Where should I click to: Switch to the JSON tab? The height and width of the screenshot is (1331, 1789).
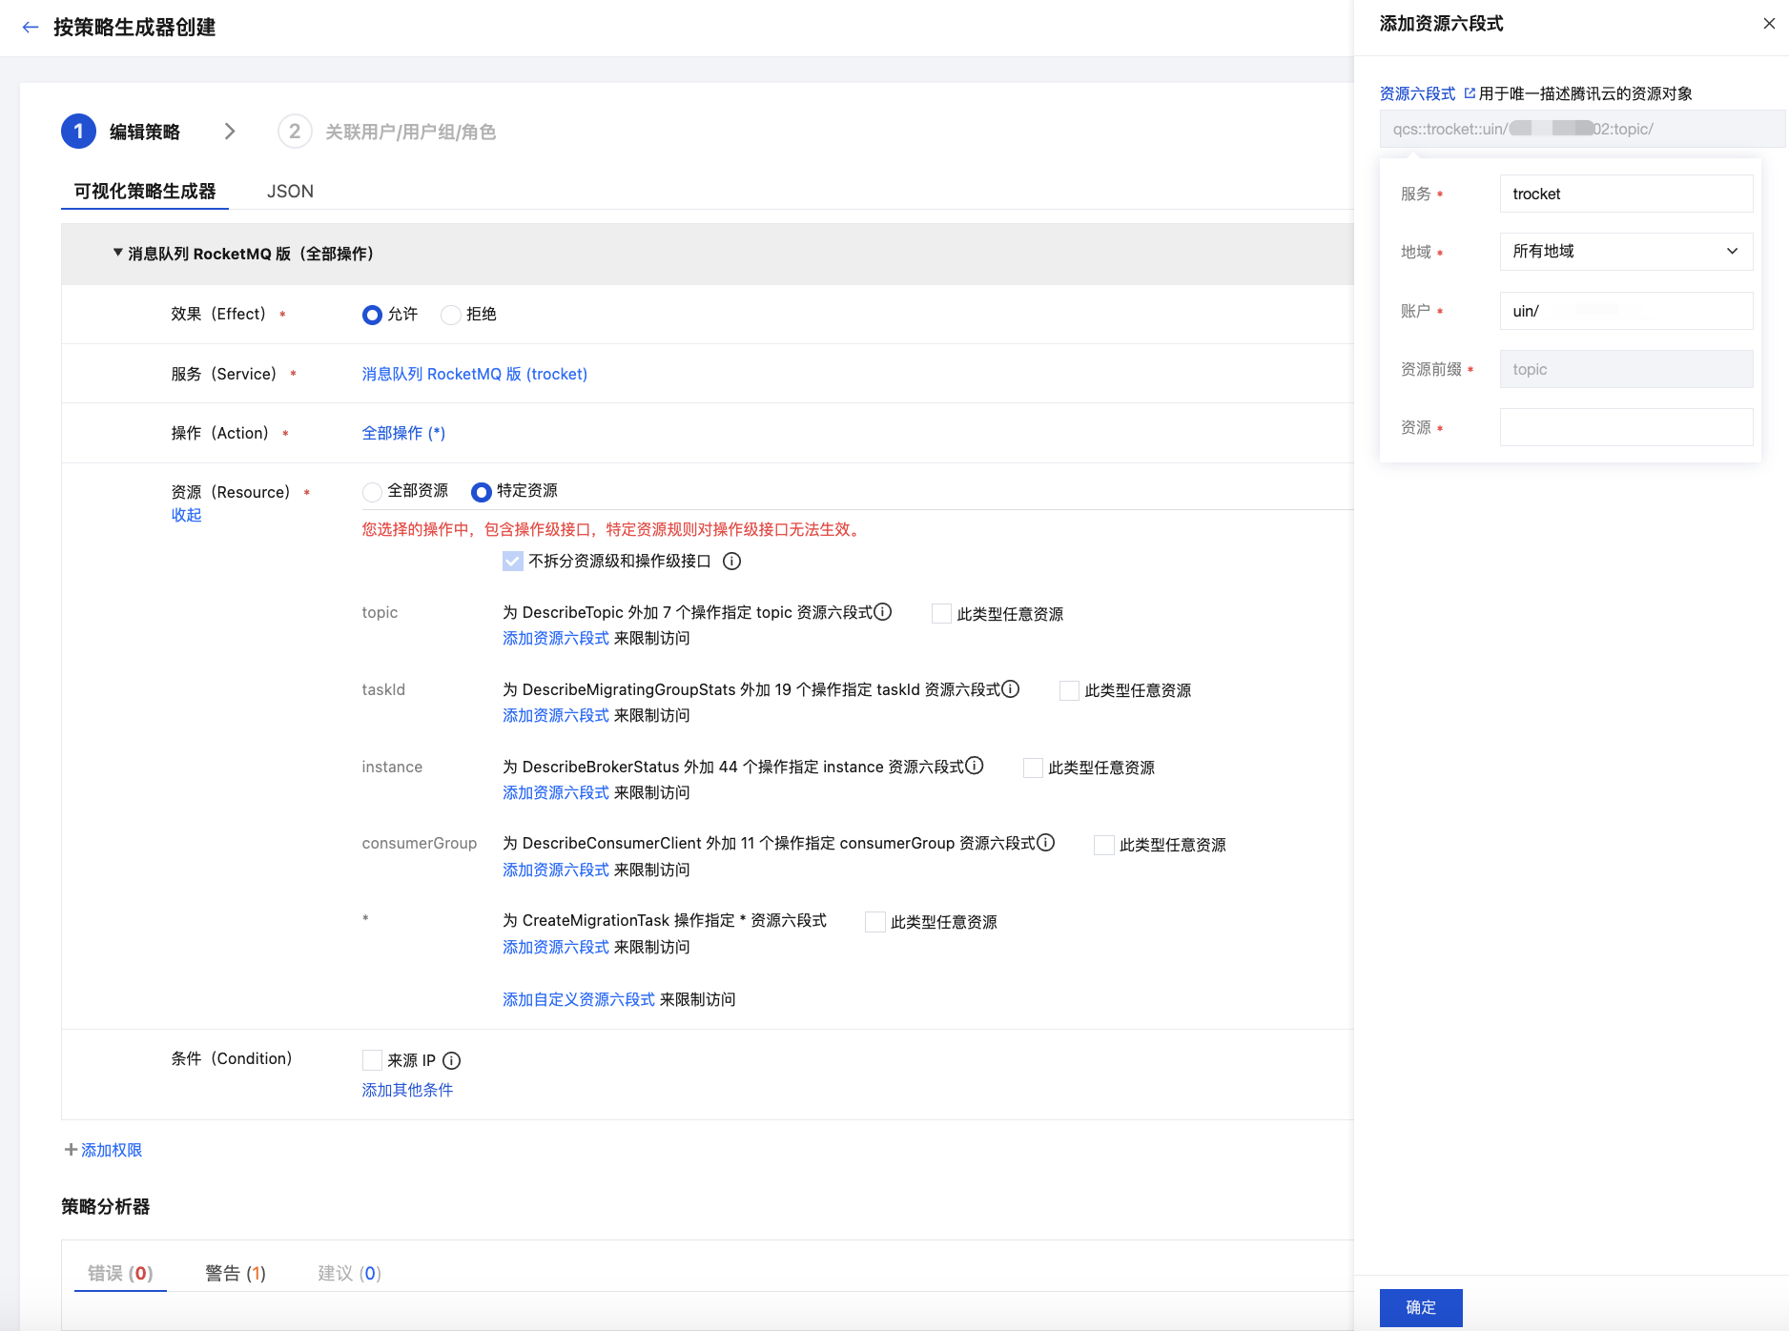(290, 192)
